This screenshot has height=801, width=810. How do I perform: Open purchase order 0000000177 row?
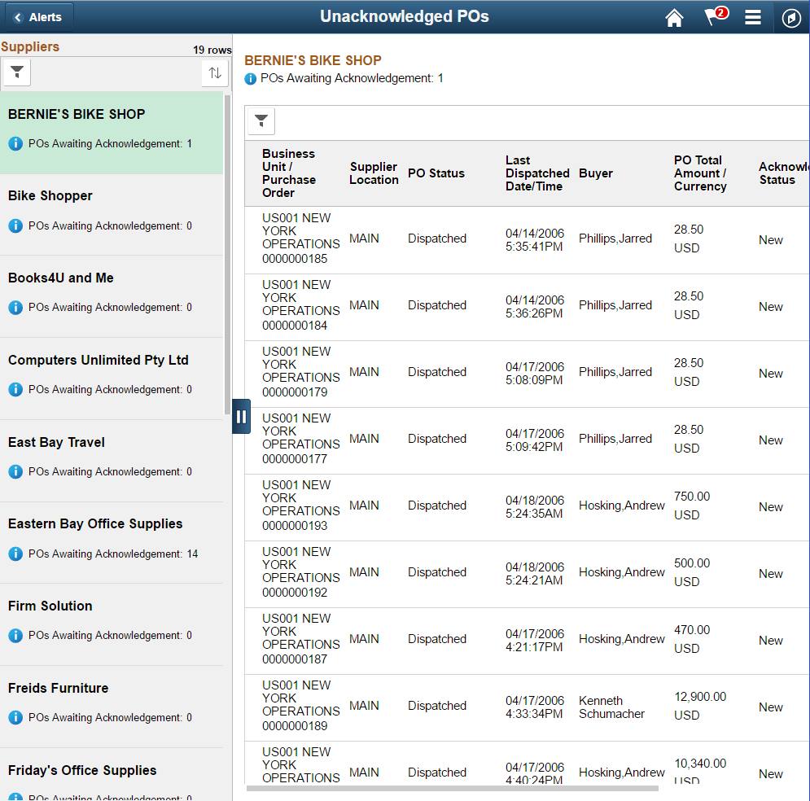(x=527, y=440)
